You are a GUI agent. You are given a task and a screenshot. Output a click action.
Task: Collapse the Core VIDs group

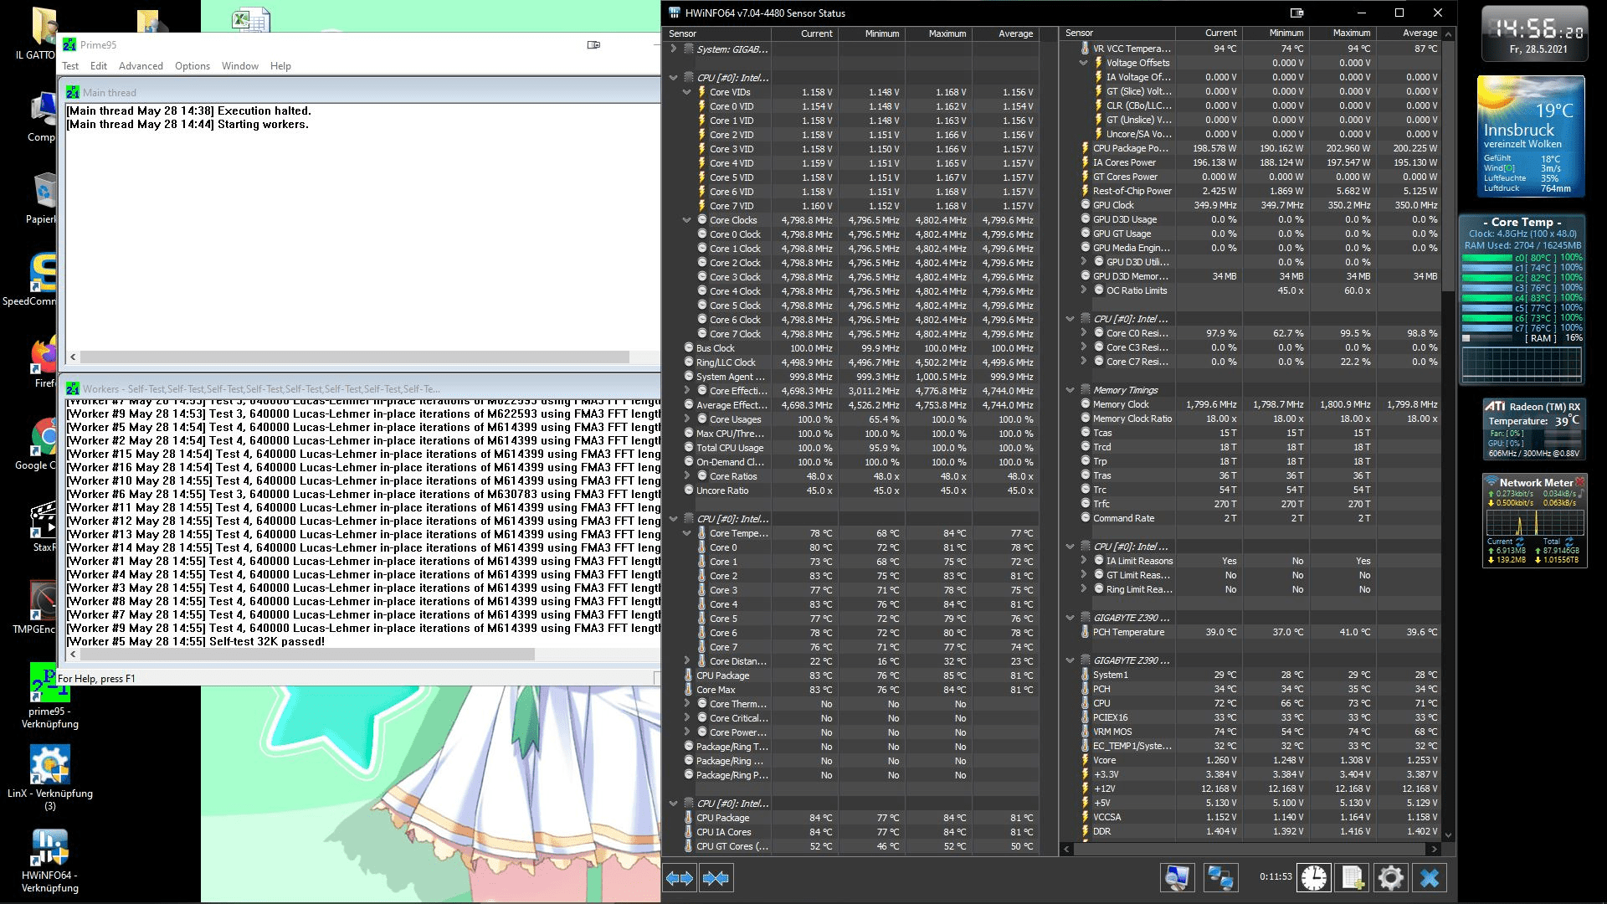[686, 92]
